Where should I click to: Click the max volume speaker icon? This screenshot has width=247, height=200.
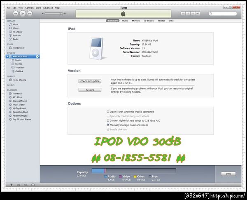65,14
